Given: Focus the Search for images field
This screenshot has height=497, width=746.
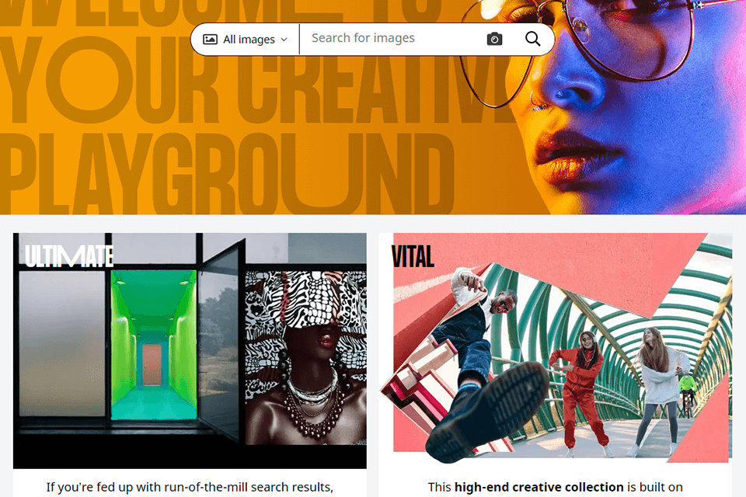Looking at the screenshot, I should click(x=392, y=38).
